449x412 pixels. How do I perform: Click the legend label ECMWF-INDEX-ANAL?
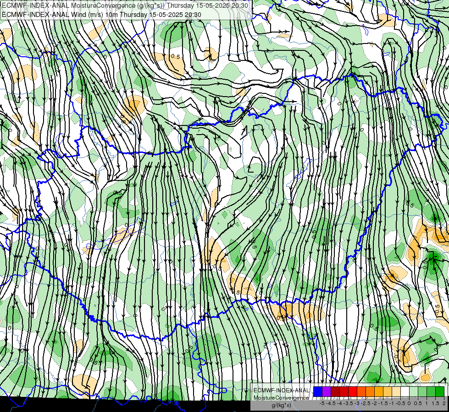[x=281, y=390]
